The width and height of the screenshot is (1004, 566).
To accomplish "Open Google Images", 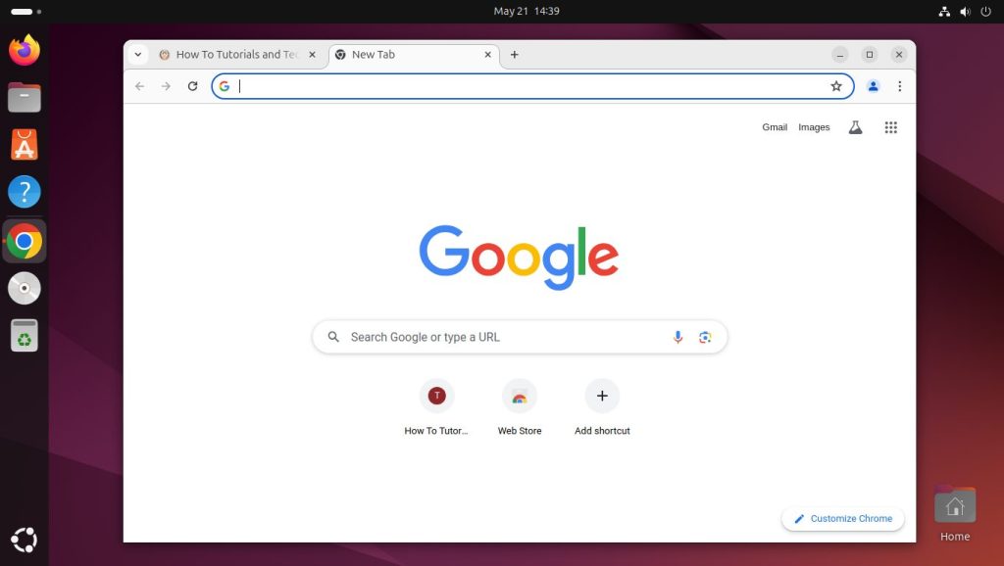I will [814, 127].
